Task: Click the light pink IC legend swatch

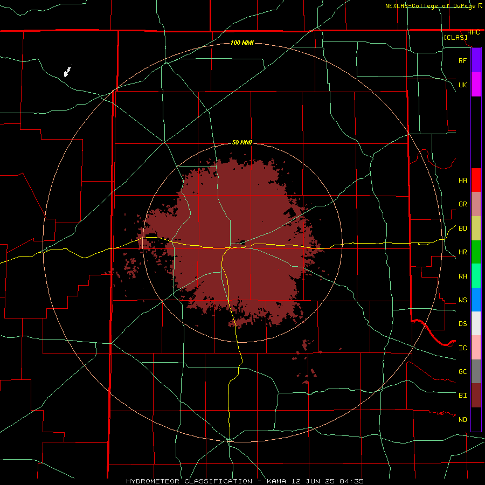Action: pos(476,348)
